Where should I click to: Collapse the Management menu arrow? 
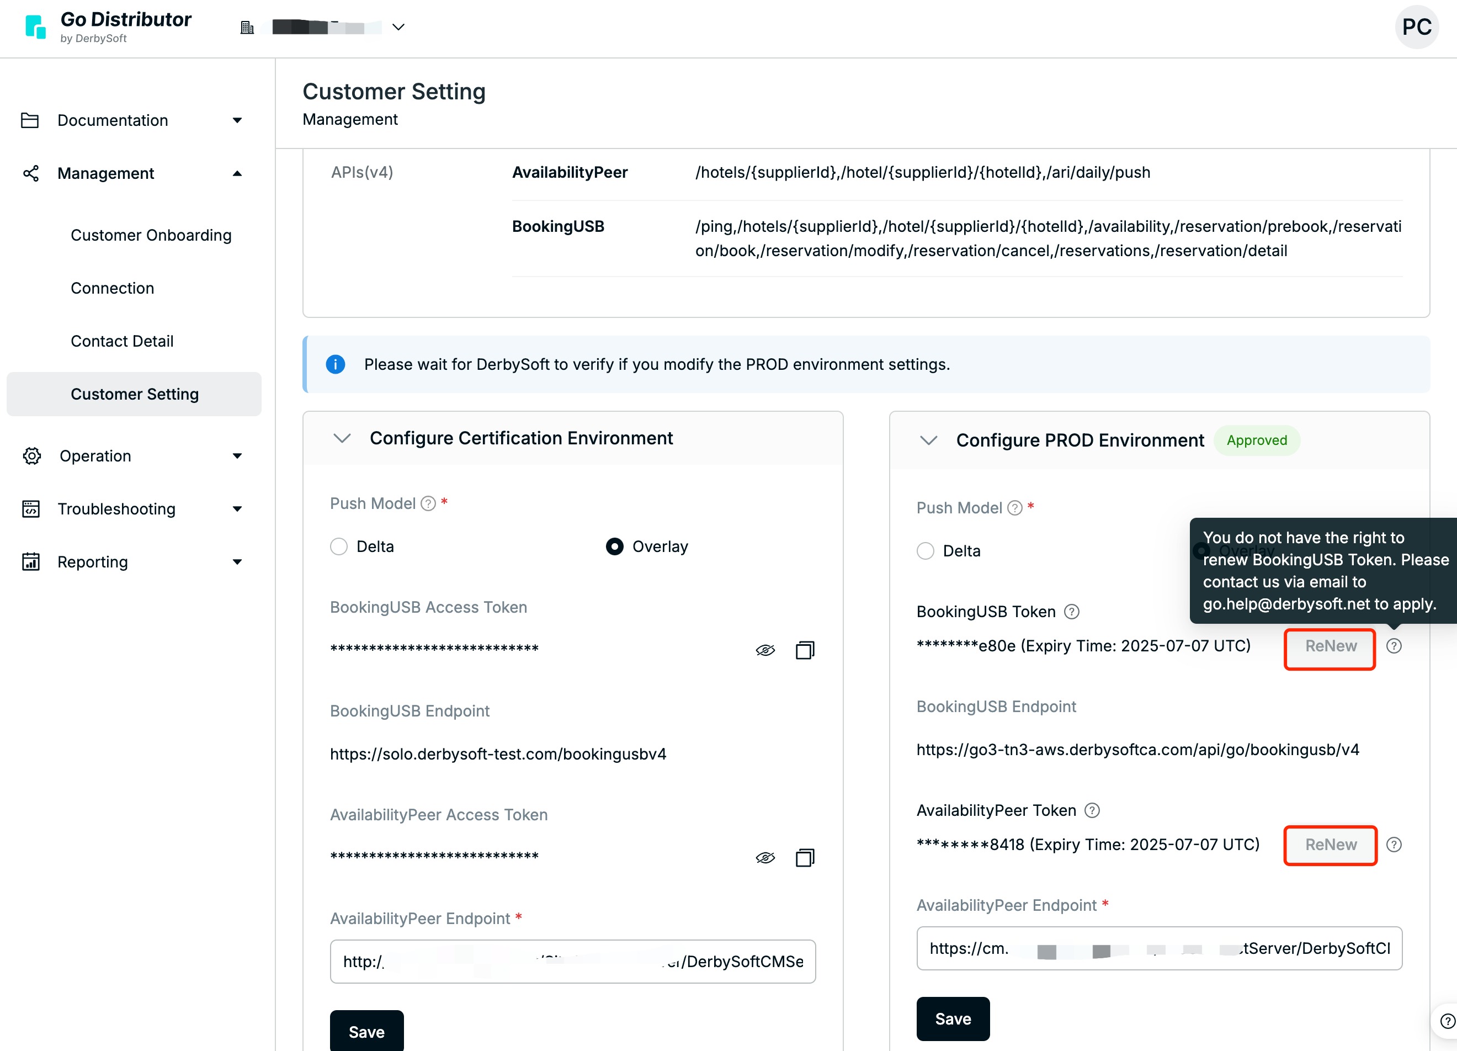click(x=237, y=173)
